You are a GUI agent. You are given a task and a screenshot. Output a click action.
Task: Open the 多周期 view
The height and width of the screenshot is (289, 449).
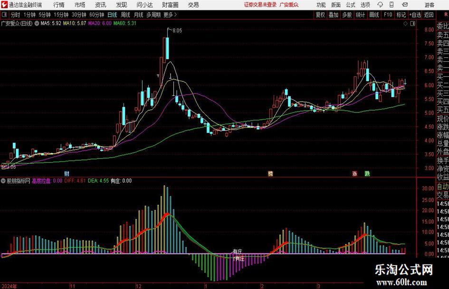tap(153, 15)
